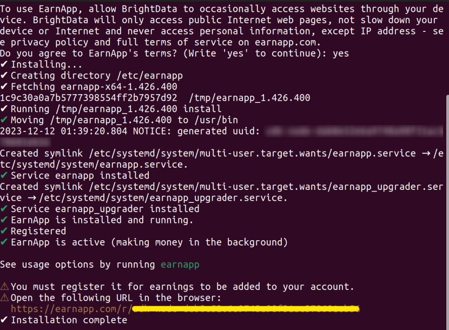This screenshot has width=449, height=330.
Task: Click the checkmark next to "Installation complete"
Action: 4,320
